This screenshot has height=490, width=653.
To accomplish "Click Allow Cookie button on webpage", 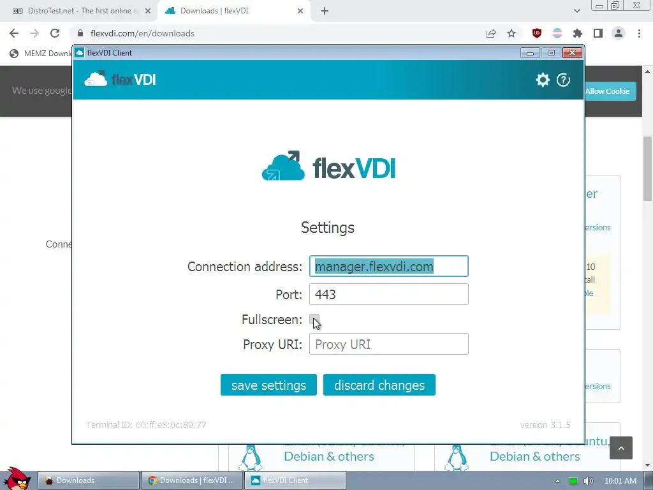I will [x=610, y=91].
